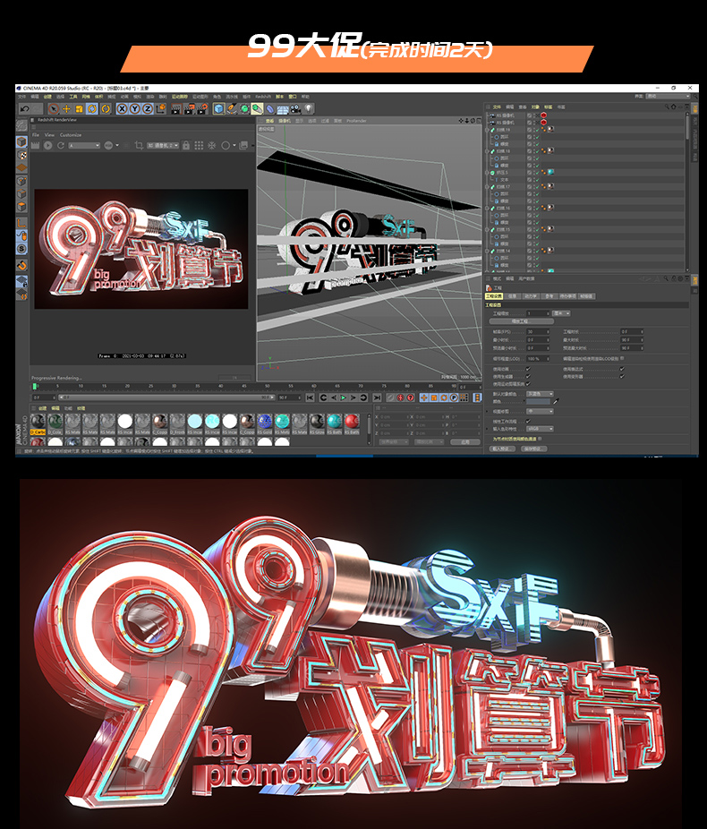
Task: Open the 默认对象颜色 dropdown
Action: [540, 395]
